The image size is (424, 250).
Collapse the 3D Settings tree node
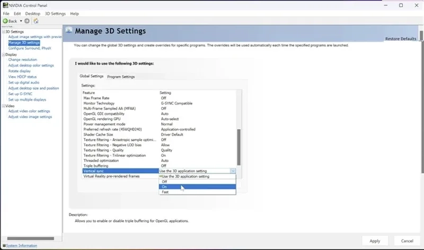[x=4, y=32]
